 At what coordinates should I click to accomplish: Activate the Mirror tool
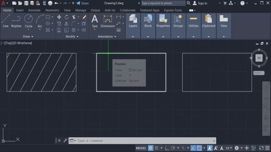point(66,24)
